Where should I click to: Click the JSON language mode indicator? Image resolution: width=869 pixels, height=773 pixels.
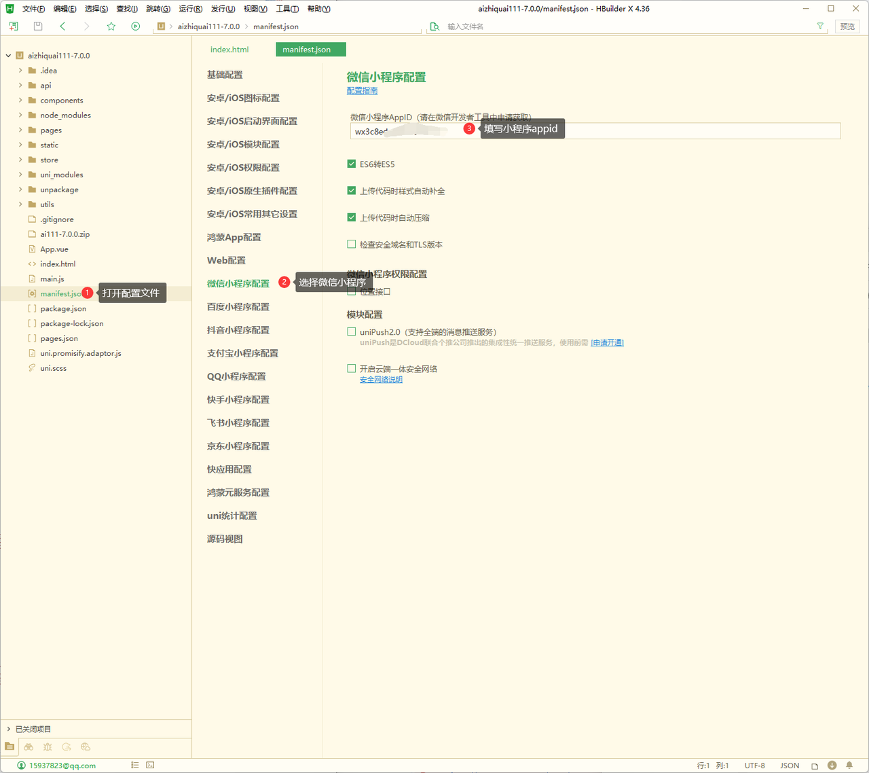point(790,766)
